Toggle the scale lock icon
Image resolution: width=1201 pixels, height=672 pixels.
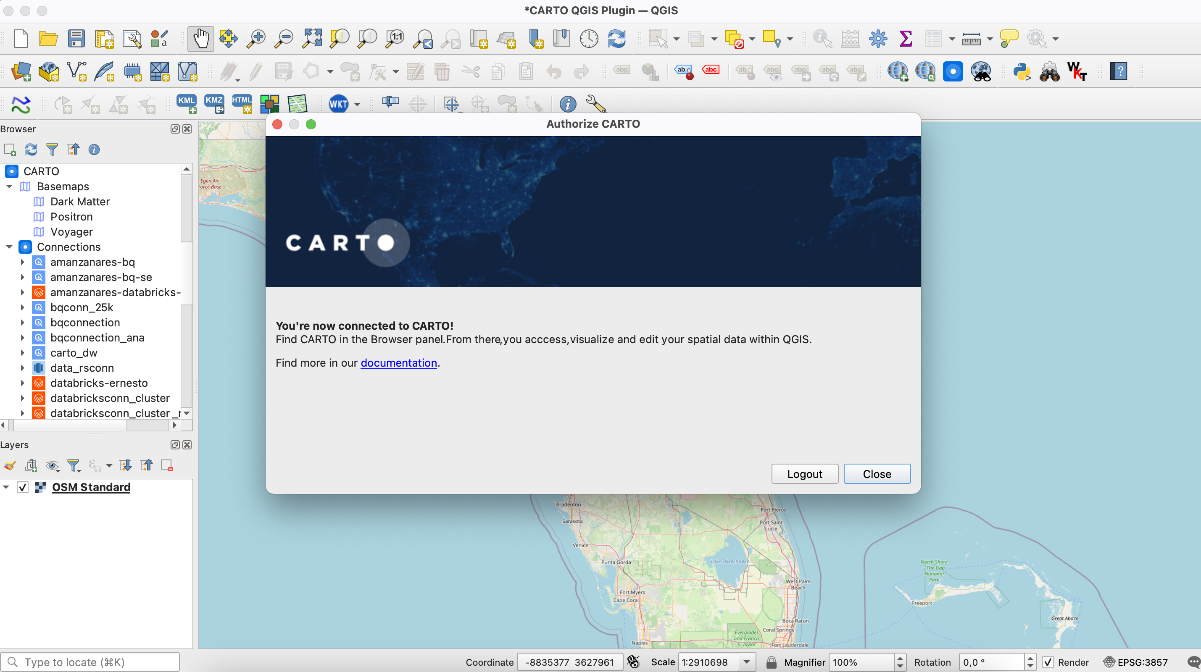point(772,662)
